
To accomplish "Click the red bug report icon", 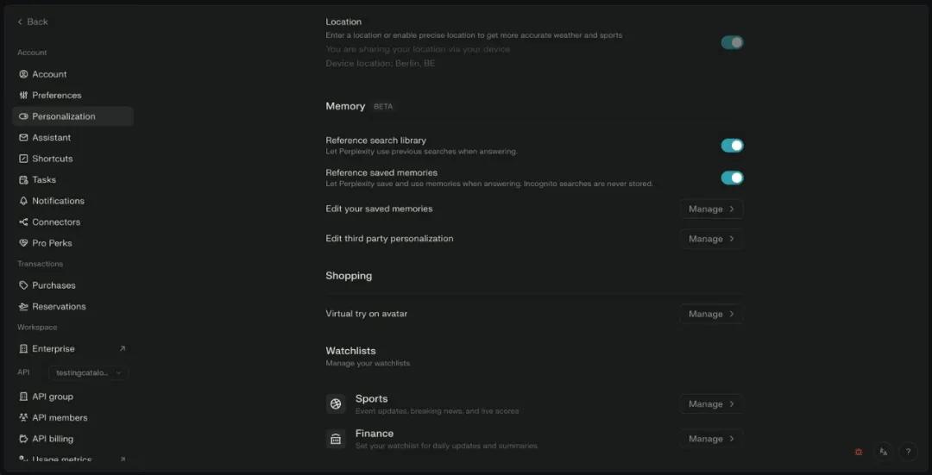I will click(x=859, y=452).
